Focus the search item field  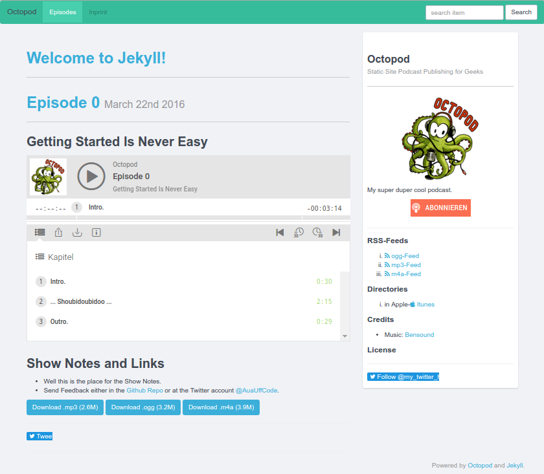coord(464,12)
